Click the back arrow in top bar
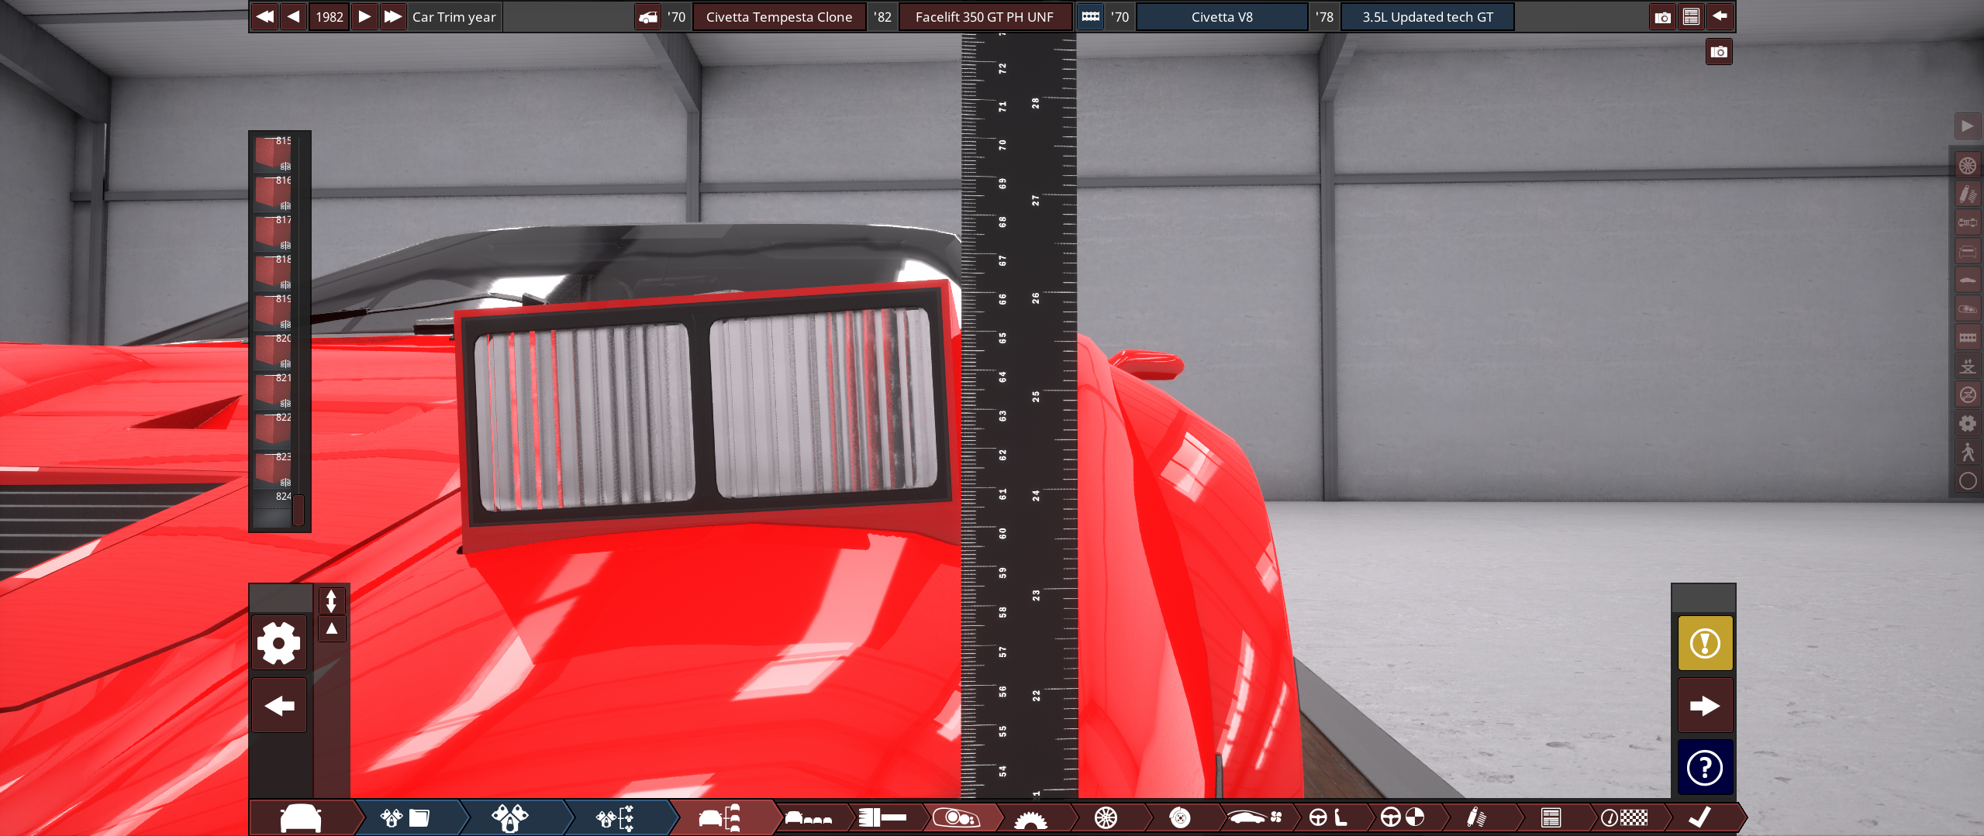This screenshot has height=836, width=1984. point(1720,17)
